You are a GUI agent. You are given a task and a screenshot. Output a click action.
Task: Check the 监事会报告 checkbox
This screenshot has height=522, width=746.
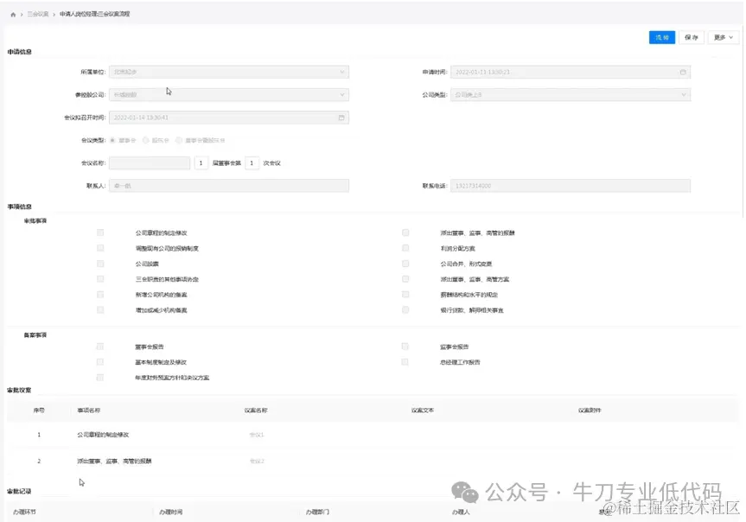(405, 347)
